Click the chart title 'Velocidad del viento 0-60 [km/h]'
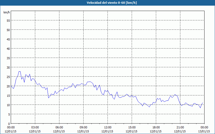Viewport: 215px width, 134px height. tap(112, 3)
